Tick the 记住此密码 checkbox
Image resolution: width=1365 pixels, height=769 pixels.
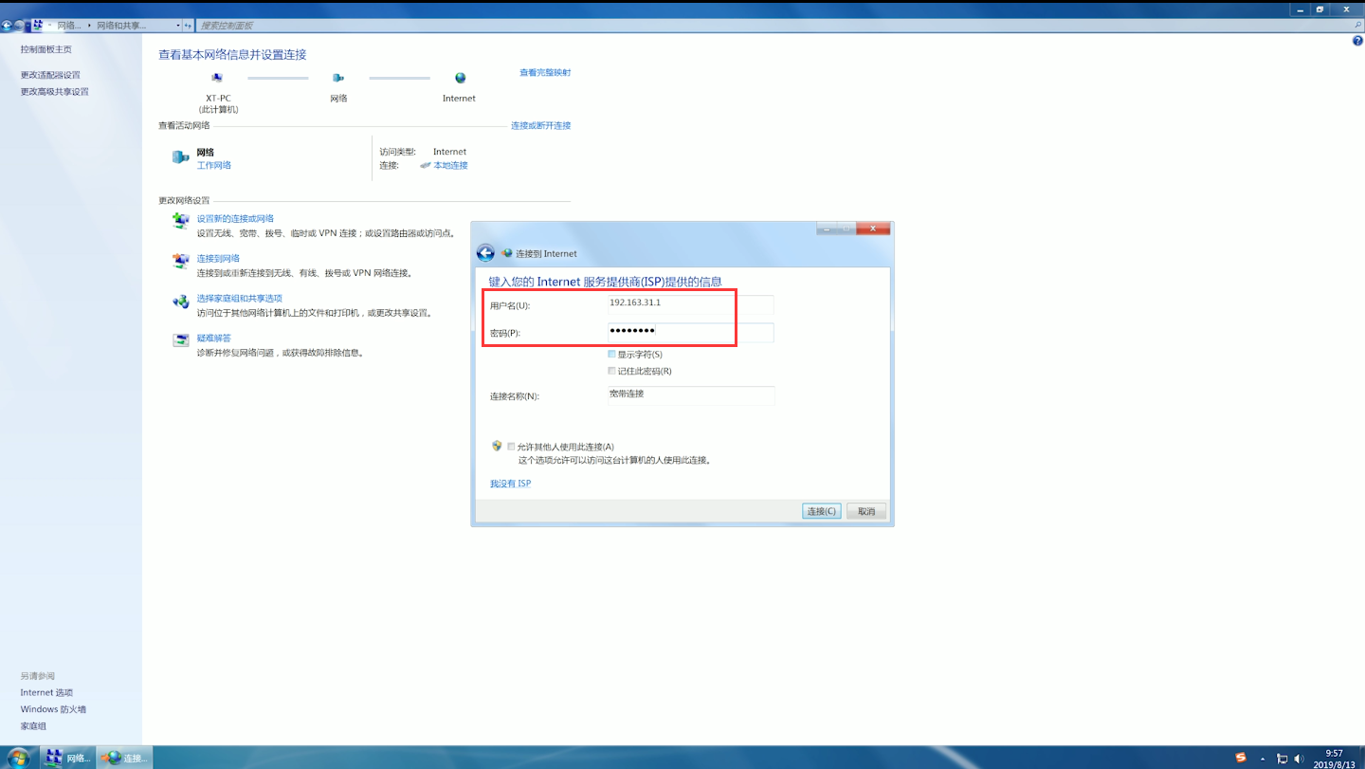click(x=612, y=371)
